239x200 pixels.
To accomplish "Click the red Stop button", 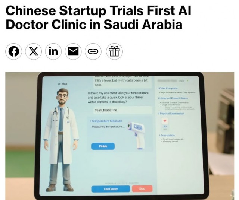I will click(x=142, y=188).
